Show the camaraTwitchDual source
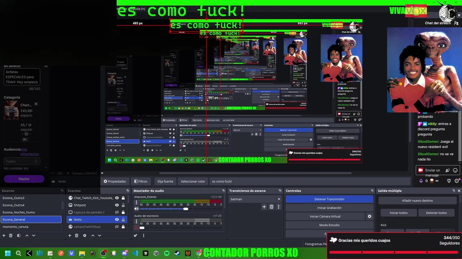This screenshot has width=462, height=259. (x=117, y=227)
